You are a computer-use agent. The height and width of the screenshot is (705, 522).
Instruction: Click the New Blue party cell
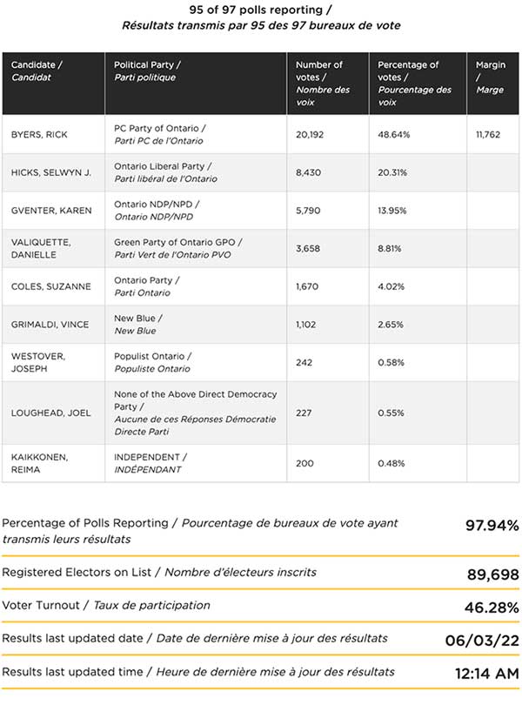(x=196, y=325)
